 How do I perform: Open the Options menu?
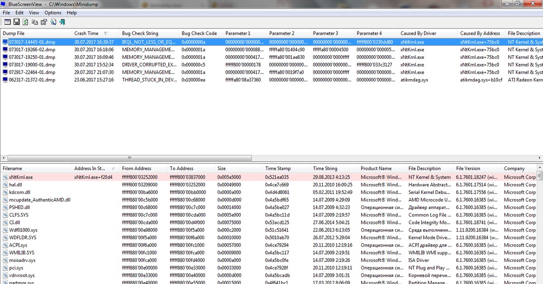[x=52, y=13]
